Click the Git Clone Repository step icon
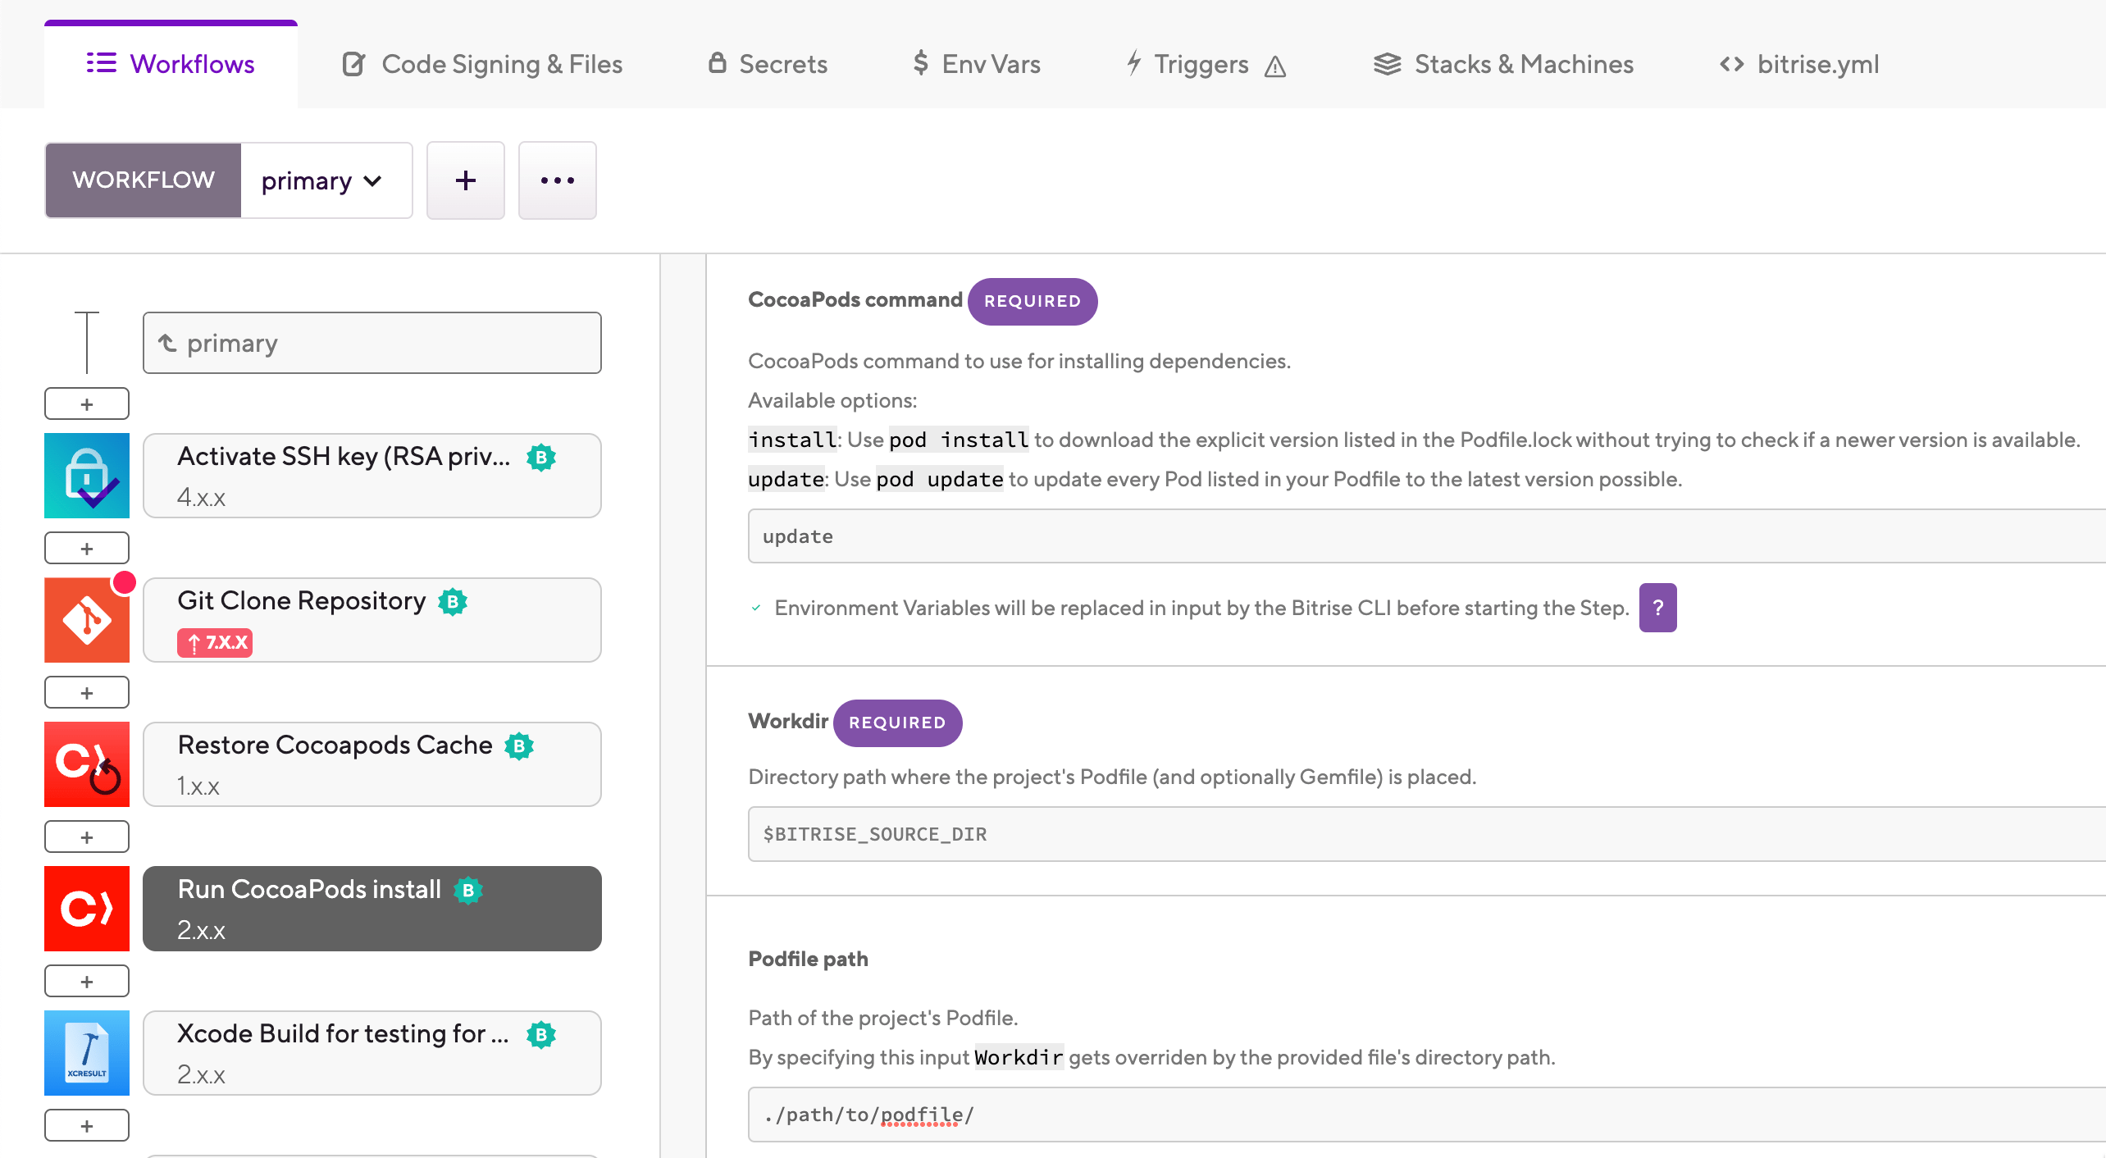This screenshot has height=1158, width=2106. click(87, 620)
